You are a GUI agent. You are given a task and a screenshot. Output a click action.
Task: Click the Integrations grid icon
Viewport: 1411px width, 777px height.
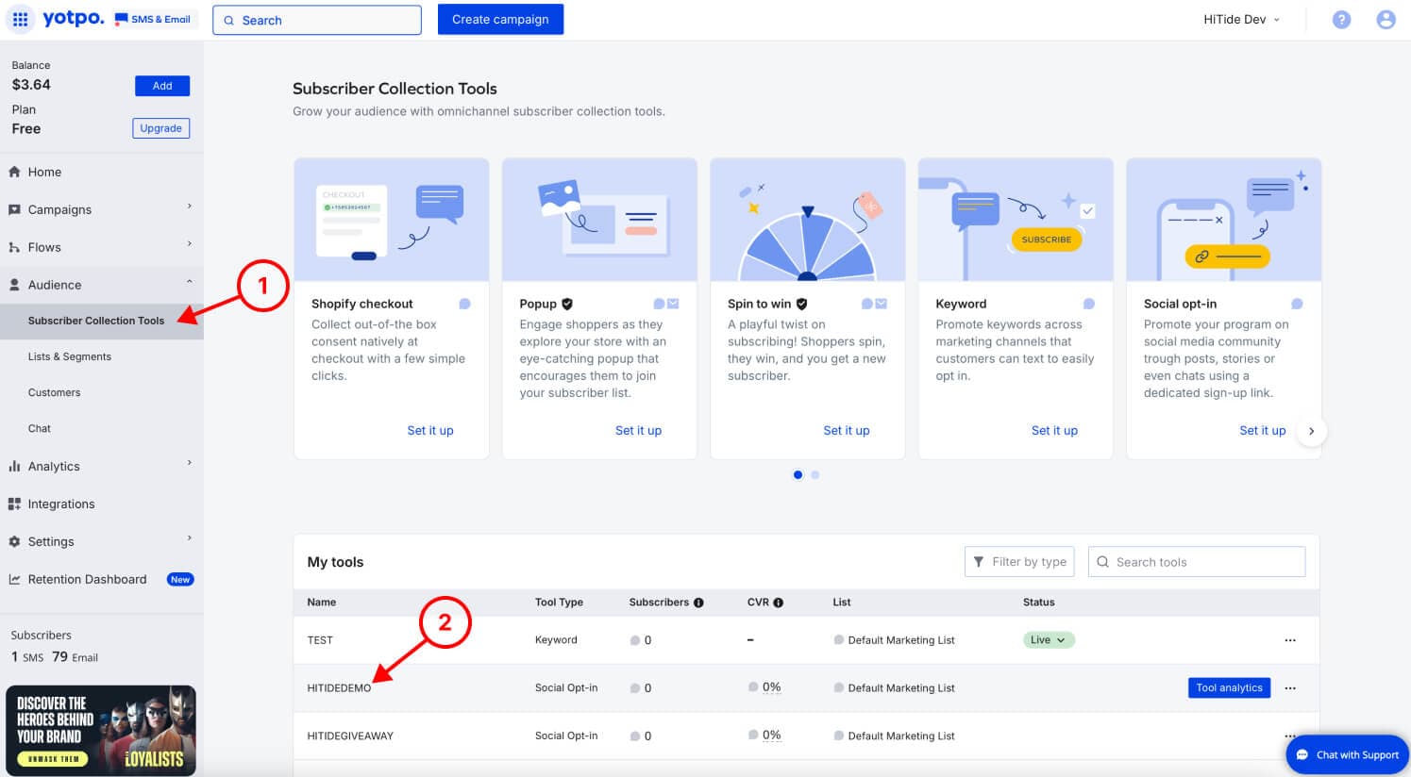[x=14, y=504]
